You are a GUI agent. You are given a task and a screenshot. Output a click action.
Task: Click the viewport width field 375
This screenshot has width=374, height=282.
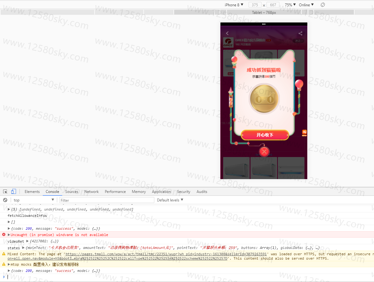[x=255, y=5]
